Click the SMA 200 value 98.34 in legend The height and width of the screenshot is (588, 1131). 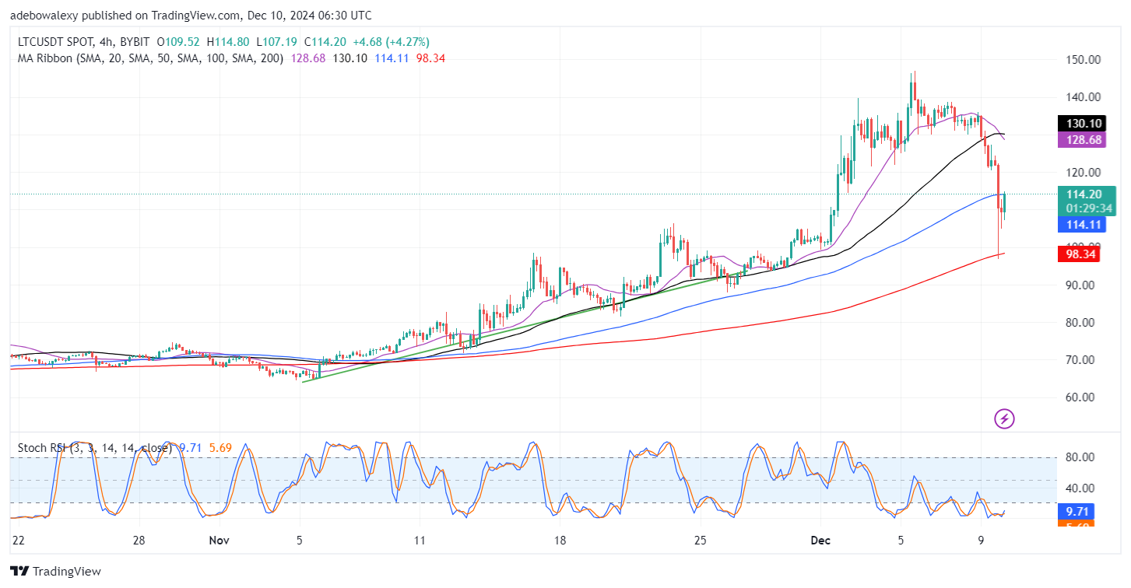pyautogui.click(x=430, y=58)
